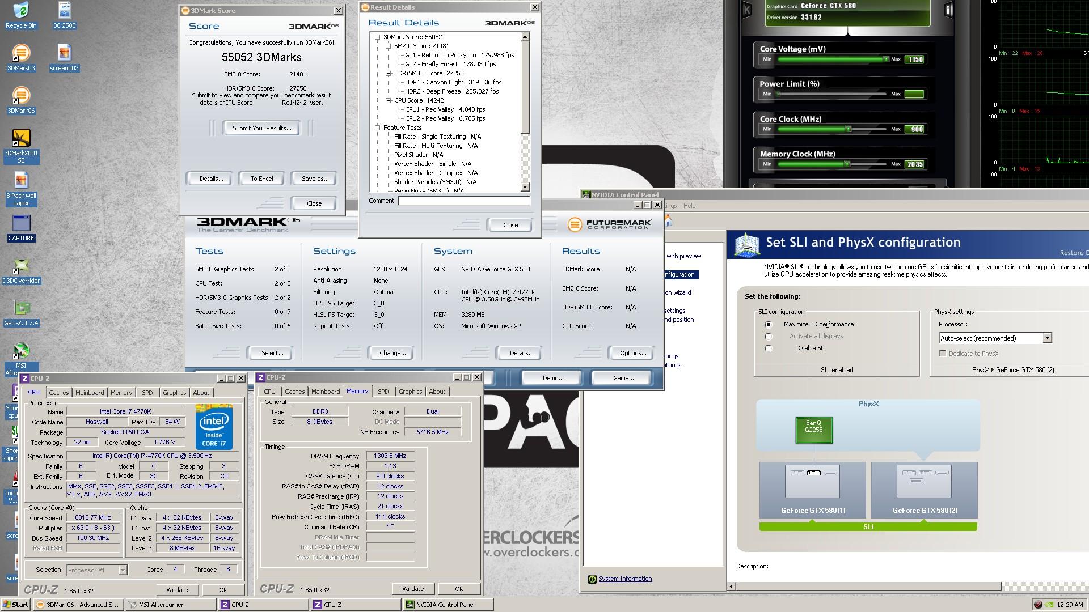
Task: Click the Comment input field
Action: [463, 201]
